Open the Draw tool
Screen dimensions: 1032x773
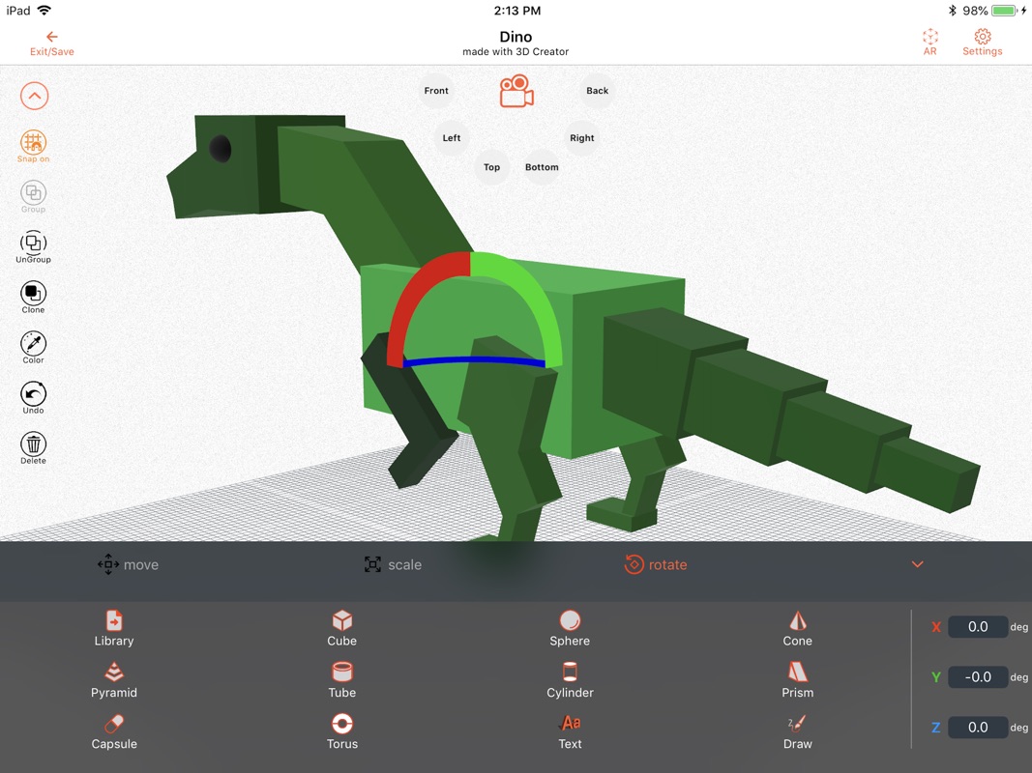(798, 731)
